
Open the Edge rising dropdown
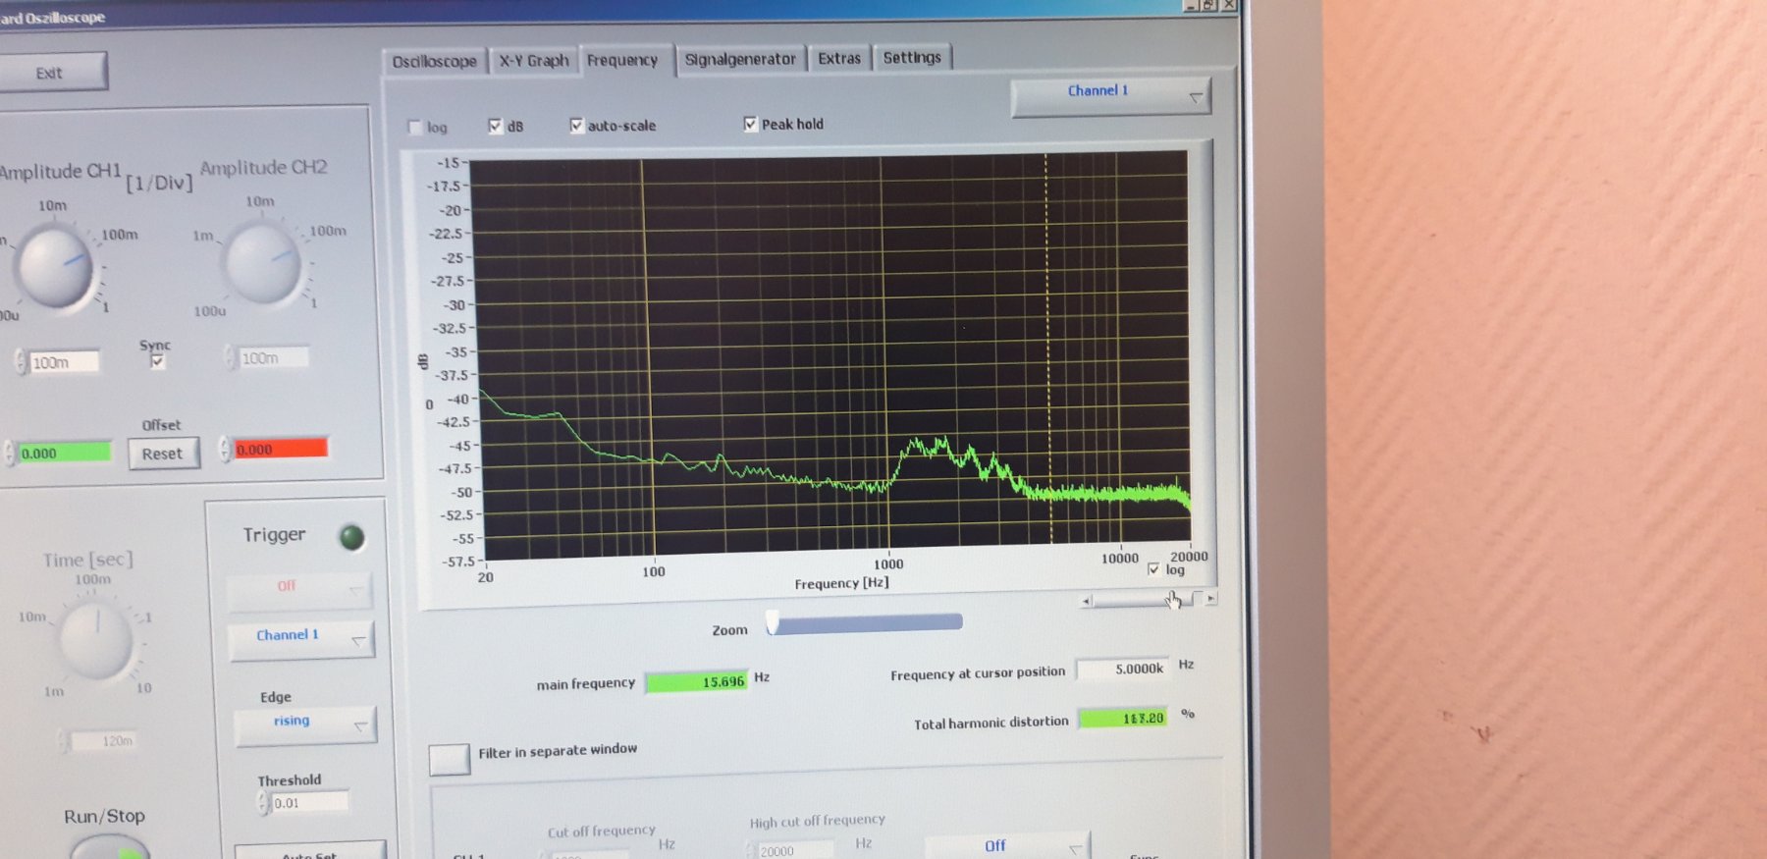(305, 725)
